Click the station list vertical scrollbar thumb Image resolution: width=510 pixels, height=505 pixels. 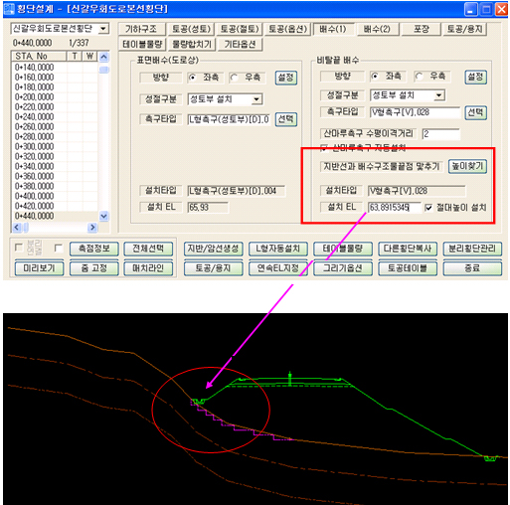tap(104, 70)
